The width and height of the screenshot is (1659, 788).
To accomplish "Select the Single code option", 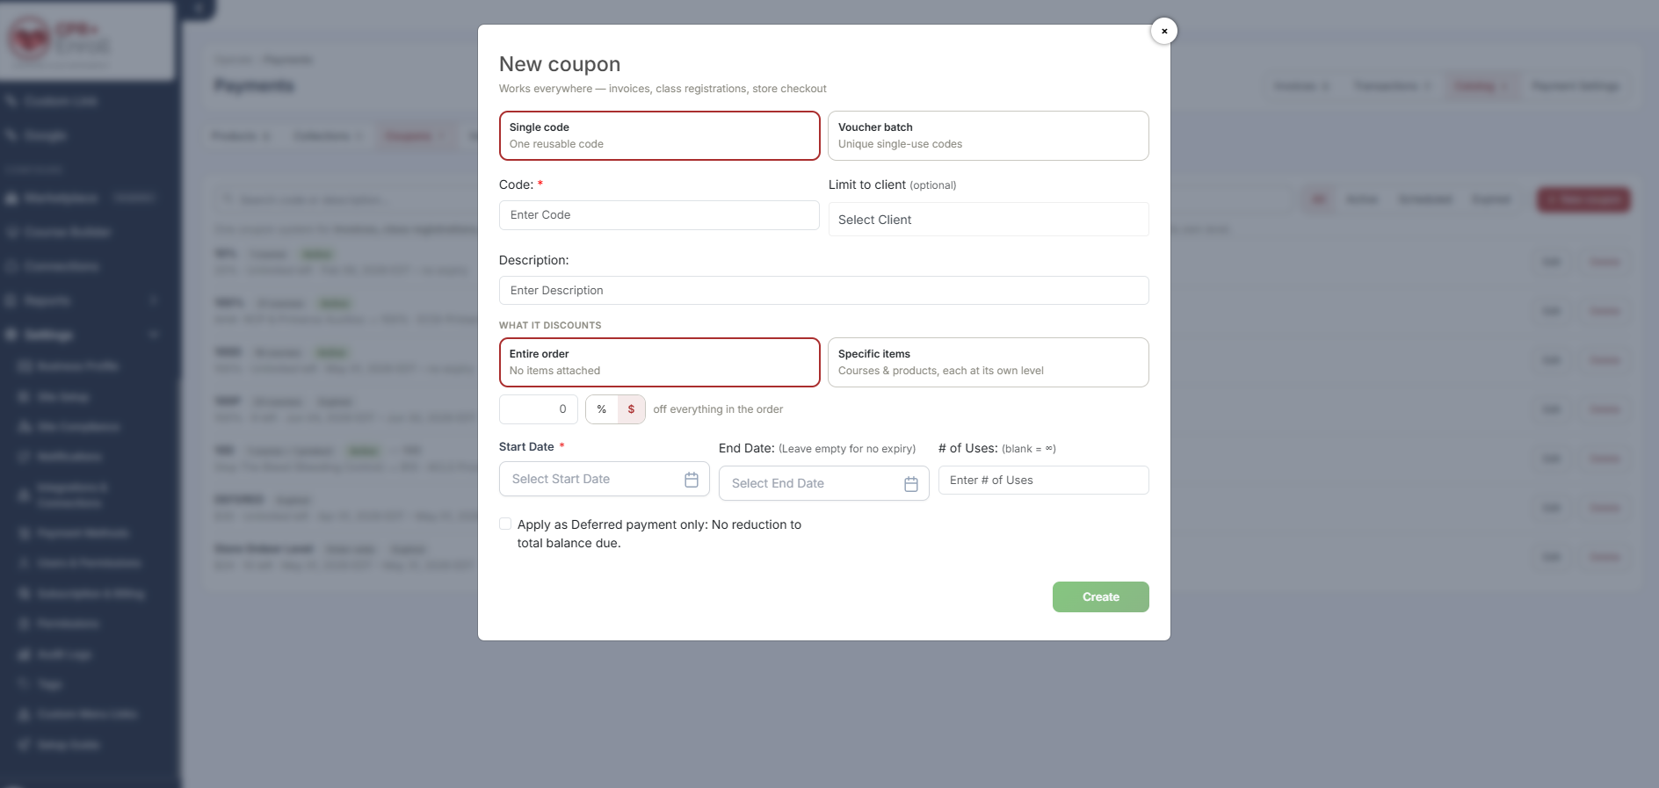I will coord(660,135).
